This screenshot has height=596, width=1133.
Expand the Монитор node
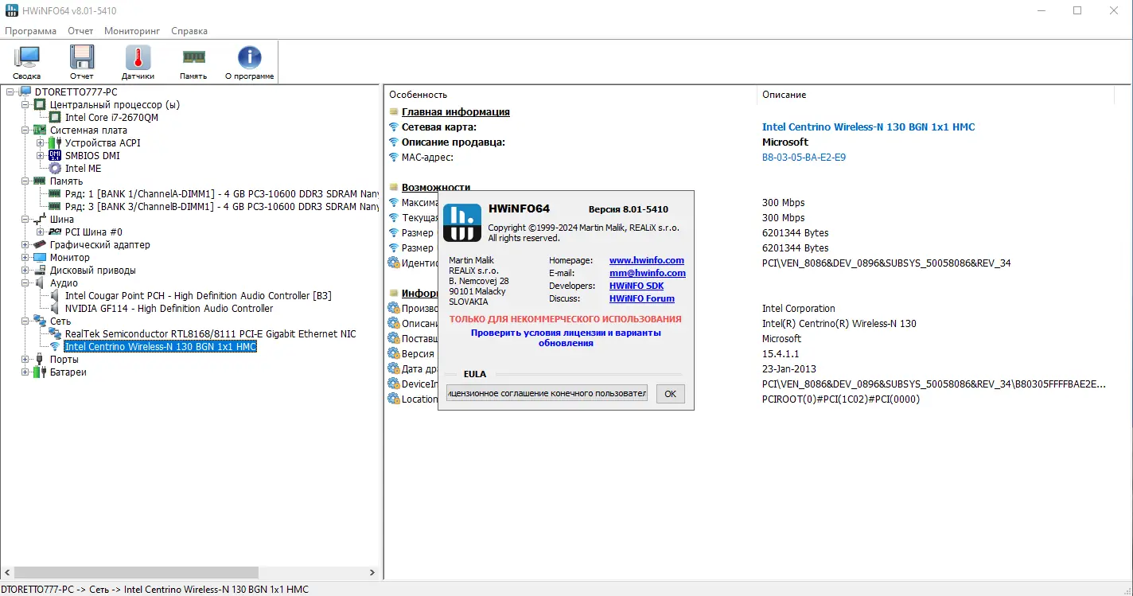point(25,257)
